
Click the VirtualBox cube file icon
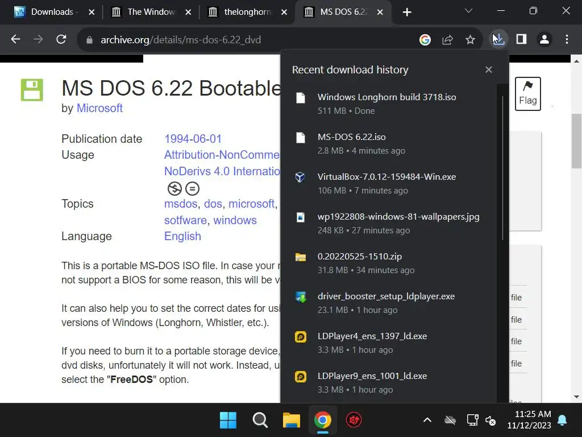point(300,177)
